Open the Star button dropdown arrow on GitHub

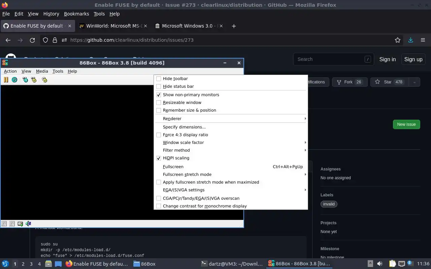414,82
